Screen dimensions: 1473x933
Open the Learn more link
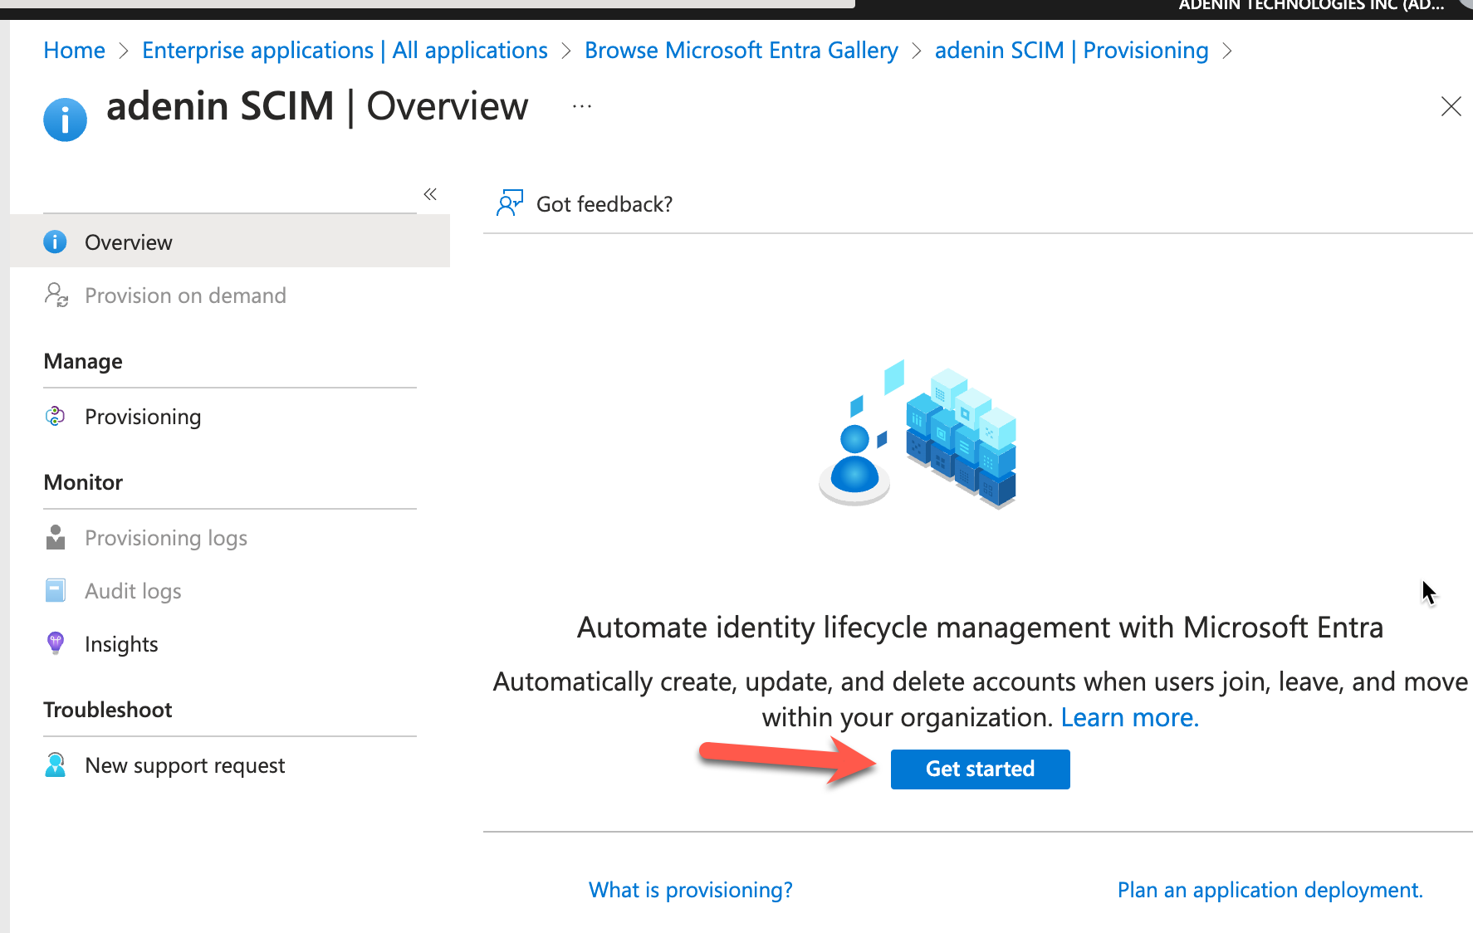click(x=1129, y=717)
